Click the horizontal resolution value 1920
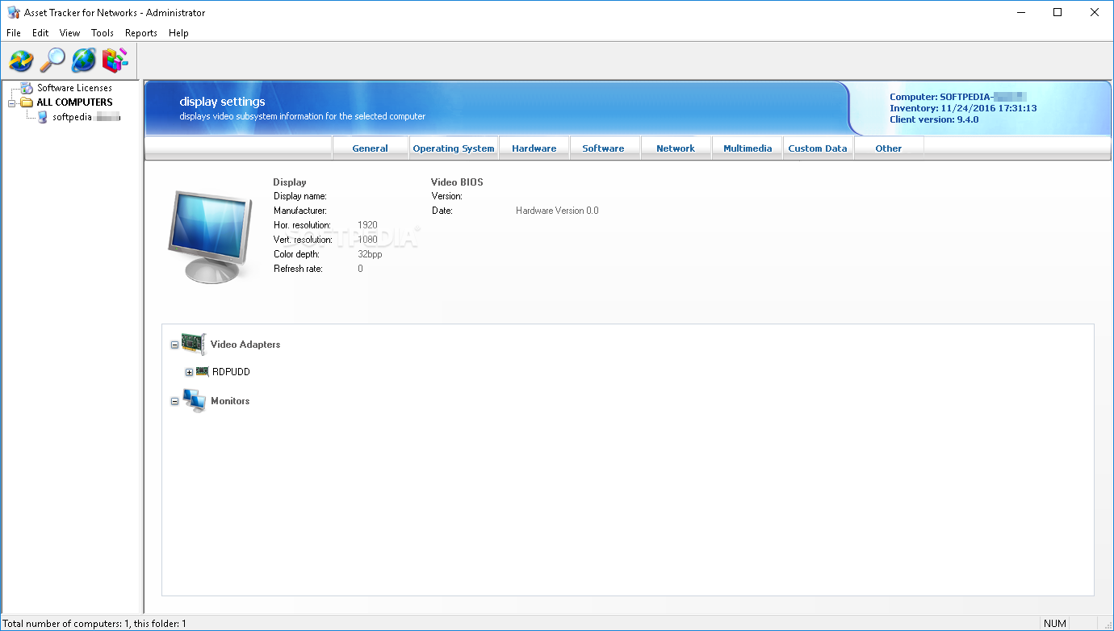 click(367, 225)
